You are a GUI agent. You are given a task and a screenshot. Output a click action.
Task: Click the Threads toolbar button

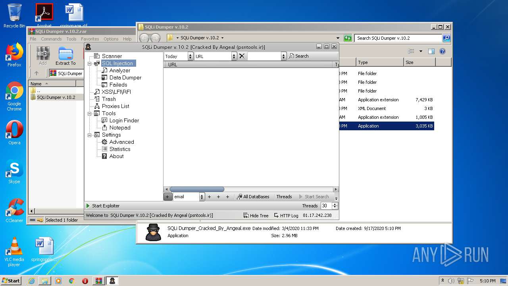(284, 197)
